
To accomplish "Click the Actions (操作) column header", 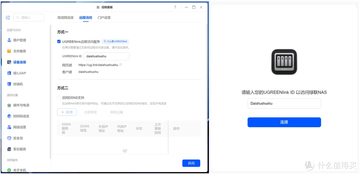I will (176, 128).
